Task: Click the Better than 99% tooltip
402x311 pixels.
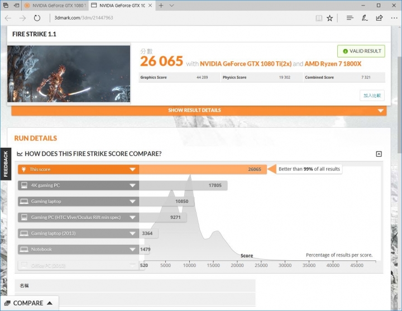Action: point(309,169)
